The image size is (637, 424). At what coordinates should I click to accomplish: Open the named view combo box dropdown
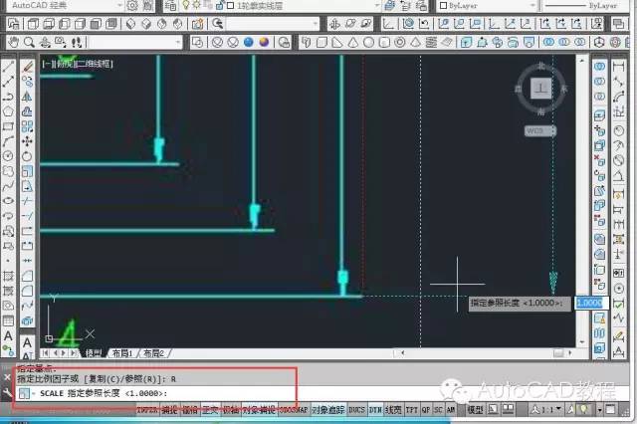[272, 24]
